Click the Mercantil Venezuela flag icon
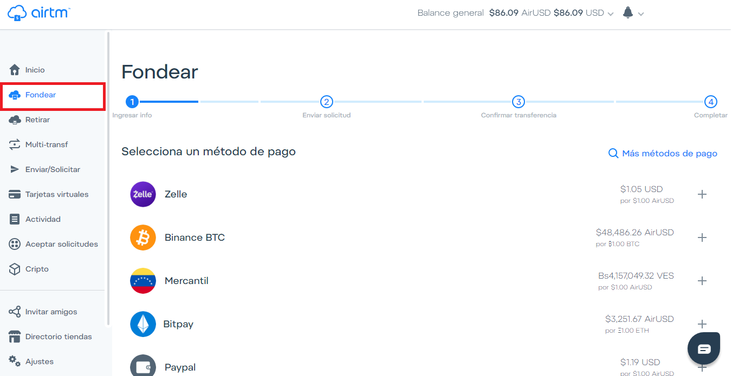Image resolution: width=732 pixels, height=376 pixels. (143, 281)
